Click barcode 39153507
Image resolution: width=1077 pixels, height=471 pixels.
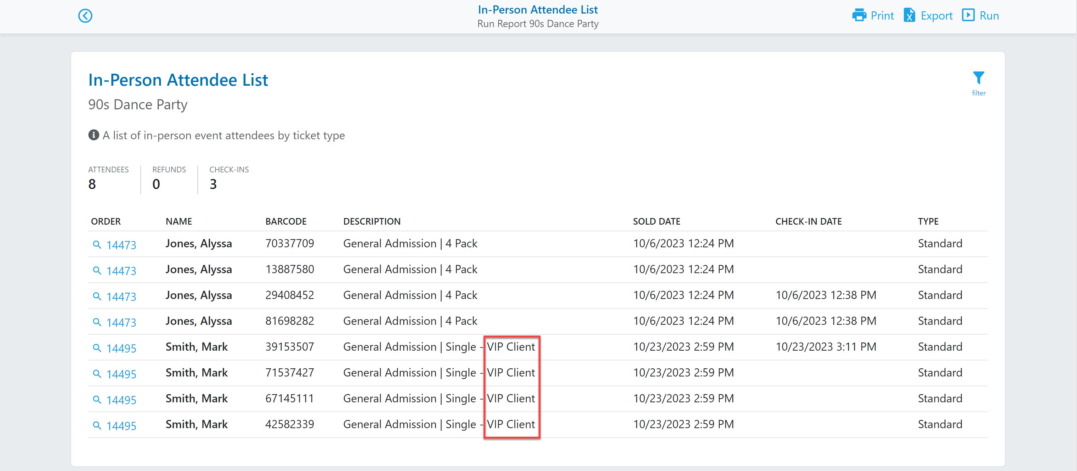[290, 347]
